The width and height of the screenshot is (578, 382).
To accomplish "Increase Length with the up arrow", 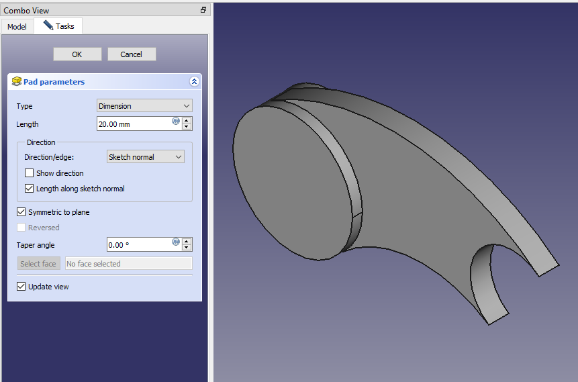I will pyautogui.click(x=187, y=120).
